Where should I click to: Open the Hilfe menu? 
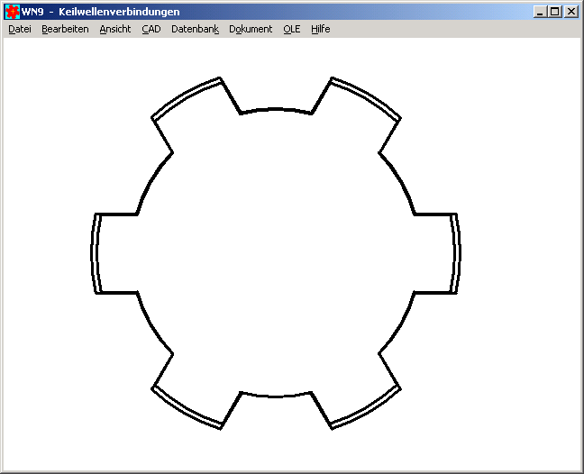point(320,29)
